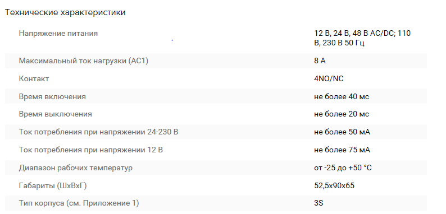446x214 pixels.
Task: Select the Ток потребления 12 В label
Action: pyautogui.click(x=91, y=150)
